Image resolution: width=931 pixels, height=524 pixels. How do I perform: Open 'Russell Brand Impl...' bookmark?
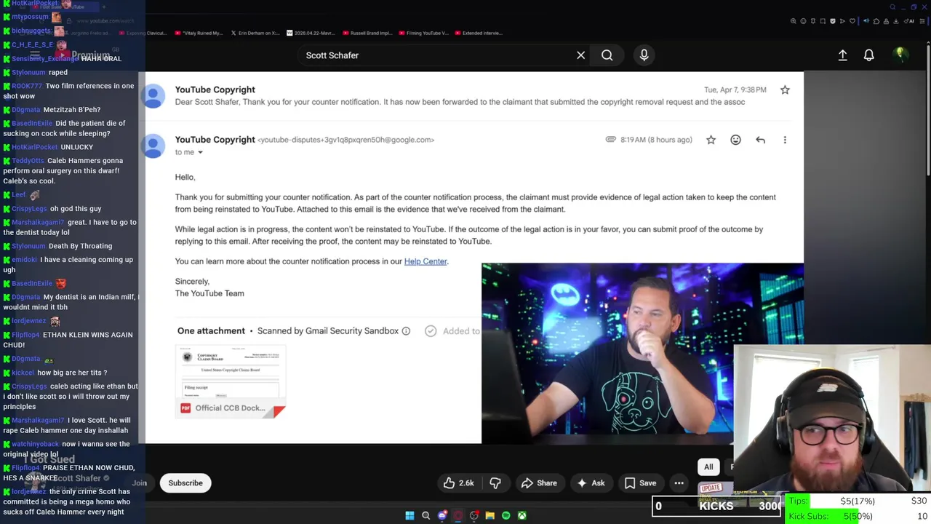369,33
